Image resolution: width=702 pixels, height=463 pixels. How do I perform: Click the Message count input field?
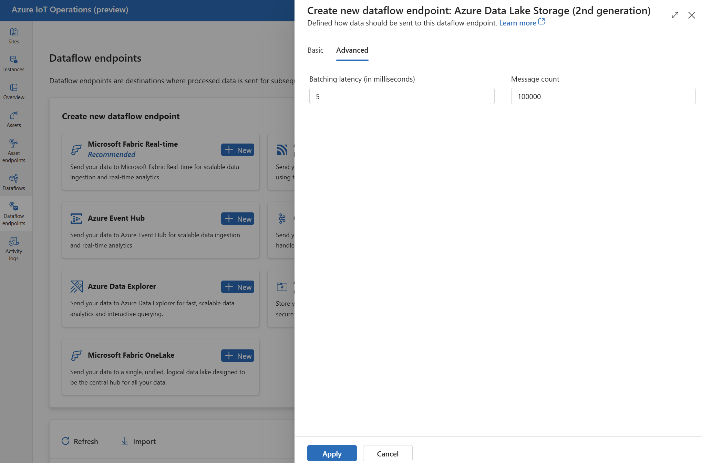click(x=603, y=96)
